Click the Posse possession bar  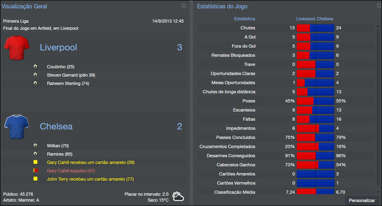(315, 101)
